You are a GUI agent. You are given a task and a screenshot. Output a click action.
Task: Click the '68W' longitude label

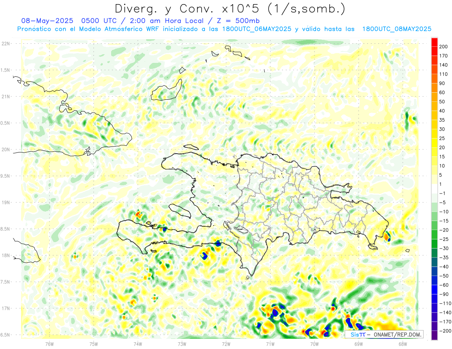(x=403, y=343)
